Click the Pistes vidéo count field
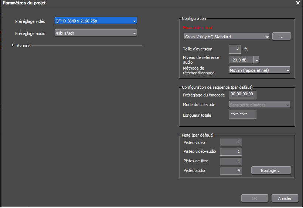This screenshot has width=303, height=208. [x=231, y=142]
